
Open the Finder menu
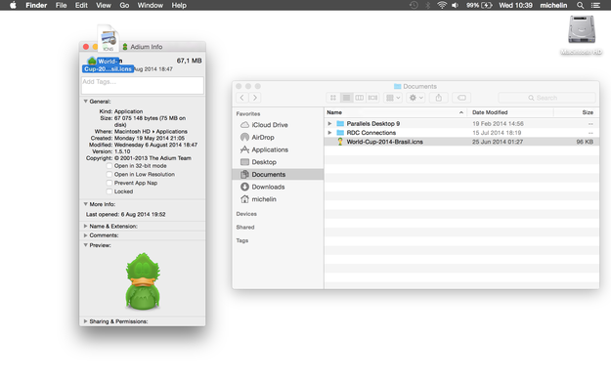point(36,5)
